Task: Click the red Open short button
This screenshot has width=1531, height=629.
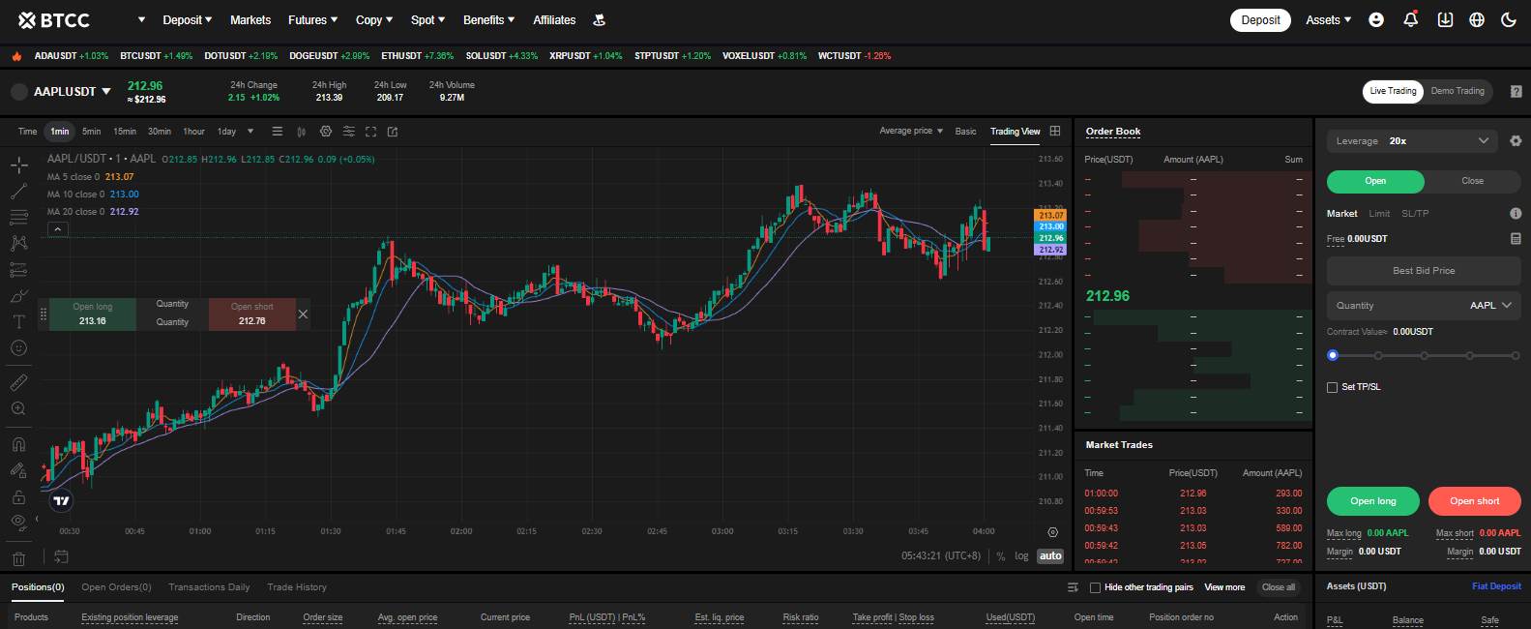Action: (1474, 501)
